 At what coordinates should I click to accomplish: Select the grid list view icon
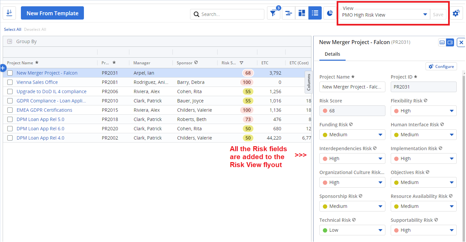click(315, 13)
